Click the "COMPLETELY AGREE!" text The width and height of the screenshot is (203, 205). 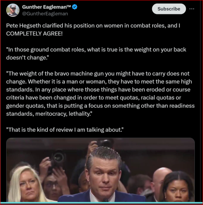[x=34, y=34]
